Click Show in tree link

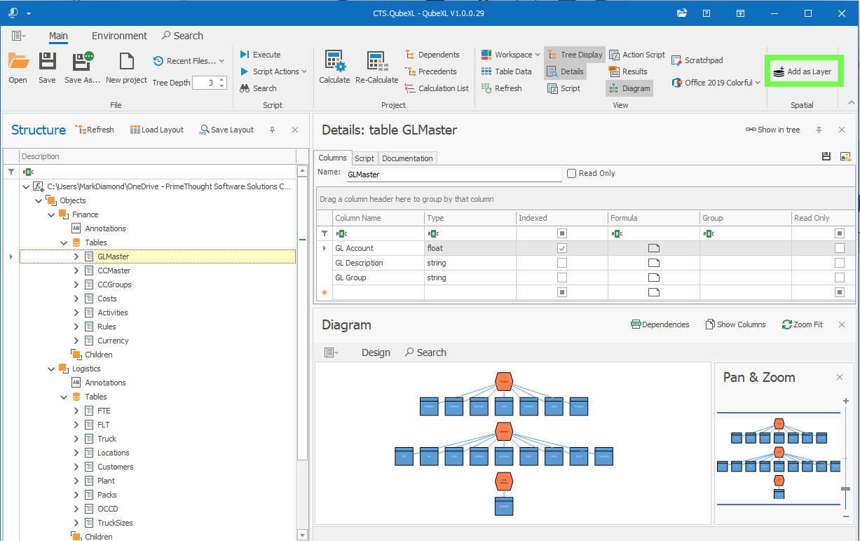[772, 130]
